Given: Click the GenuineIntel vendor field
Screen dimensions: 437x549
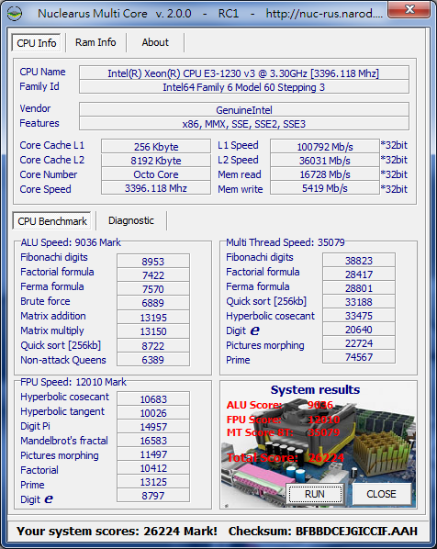Looking at the screenshot, I should pyautogui.click(x=243, y=110).
